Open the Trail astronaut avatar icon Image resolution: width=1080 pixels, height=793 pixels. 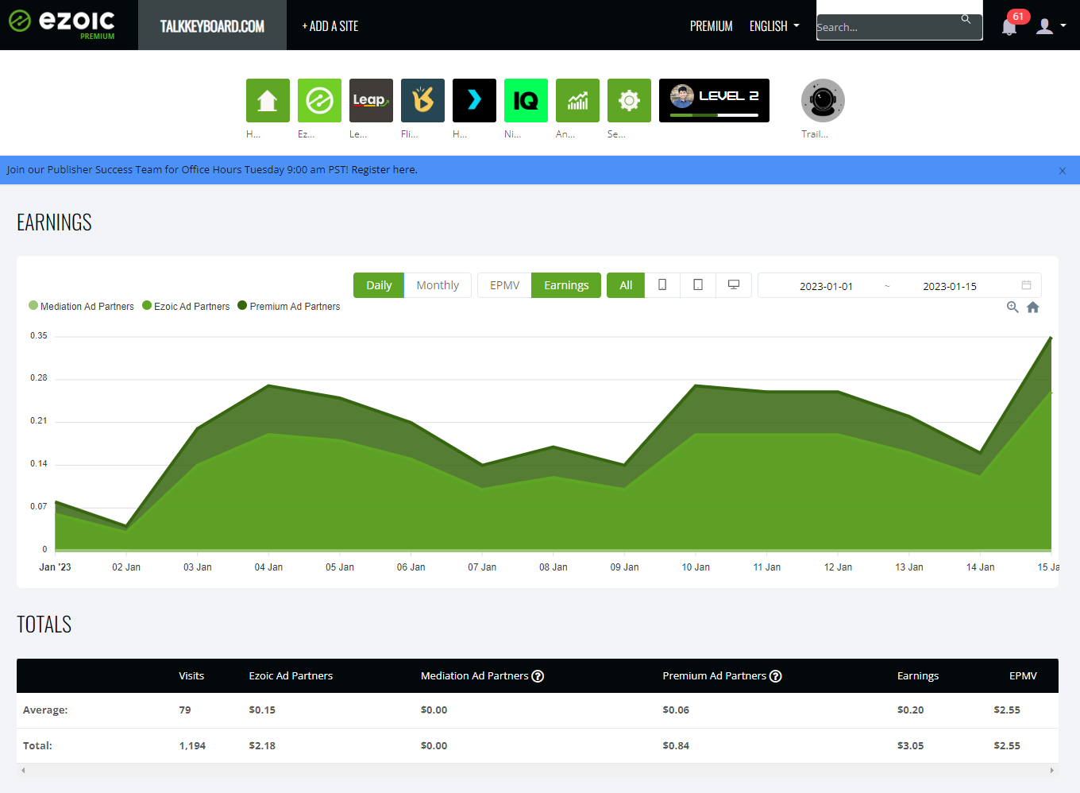click(823, 100)
